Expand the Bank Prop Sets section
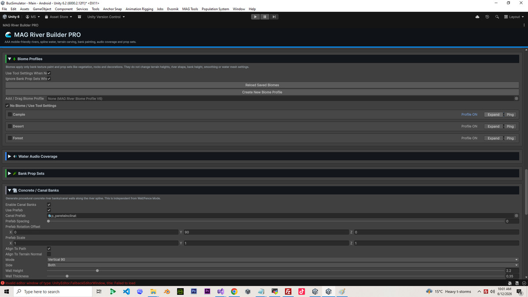528x297 pixels. point(10,173)
